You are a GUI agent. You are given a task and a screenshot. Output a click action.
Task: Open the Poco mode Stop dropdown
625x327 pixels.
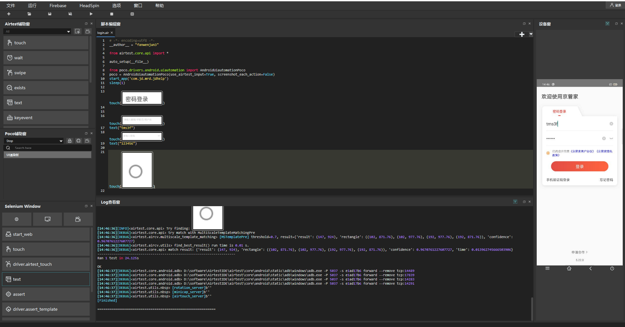34,141
